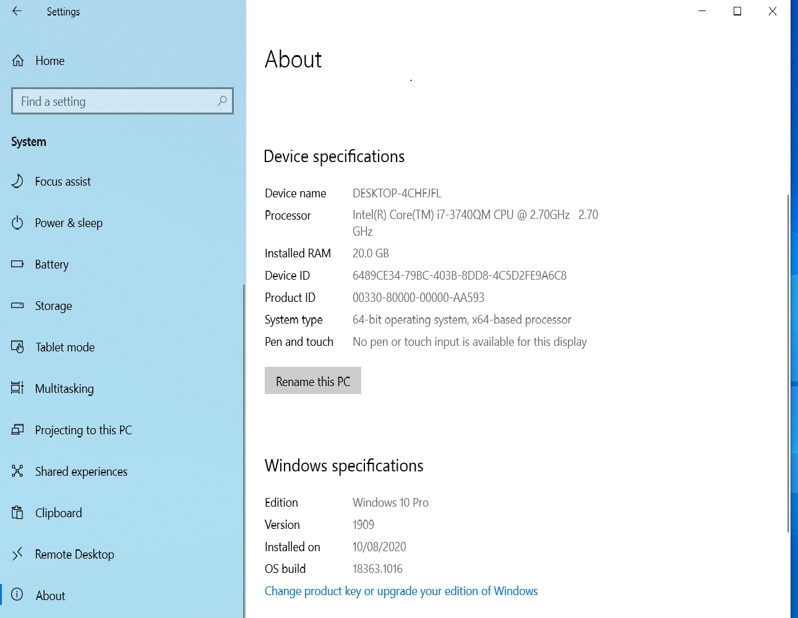Click the version value 1909
This screenshot has height=618, width=798.
(363, 525)
